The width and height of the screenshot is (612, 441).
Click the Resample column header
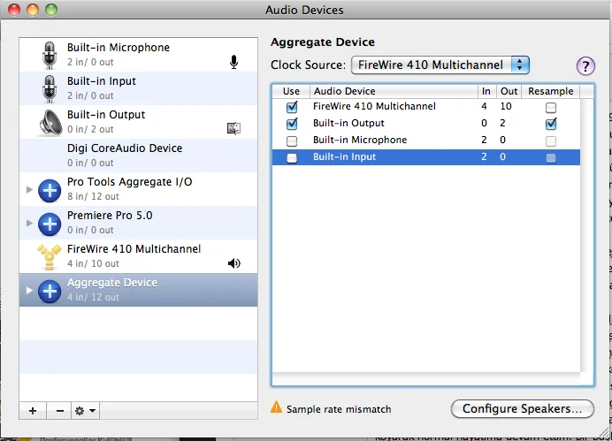pyautogui.click(x=551, y=91)
